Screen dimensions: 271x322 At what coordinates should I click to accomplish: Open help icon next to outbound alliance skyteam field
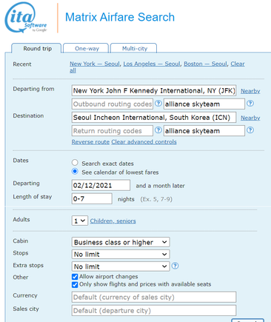[250, 103]
